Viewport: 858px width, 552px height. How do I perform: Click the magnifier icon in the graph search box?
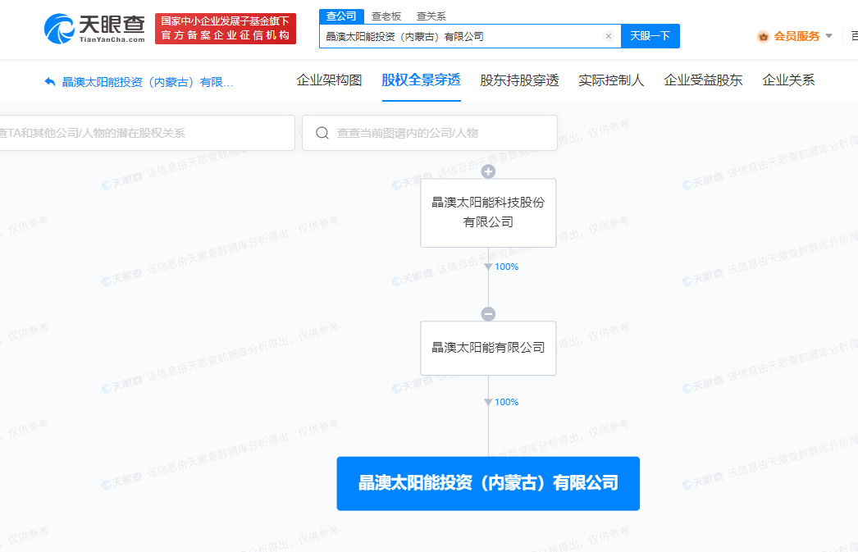pyautogui.click(x=322, y=133)
